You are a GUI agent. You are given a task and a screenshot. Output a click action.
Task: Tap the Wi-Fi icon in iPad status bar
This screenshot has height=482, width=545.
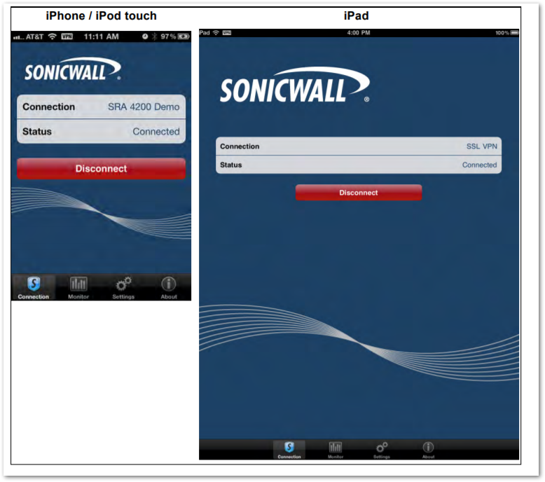pyautogui.click(x=216, y=33)
